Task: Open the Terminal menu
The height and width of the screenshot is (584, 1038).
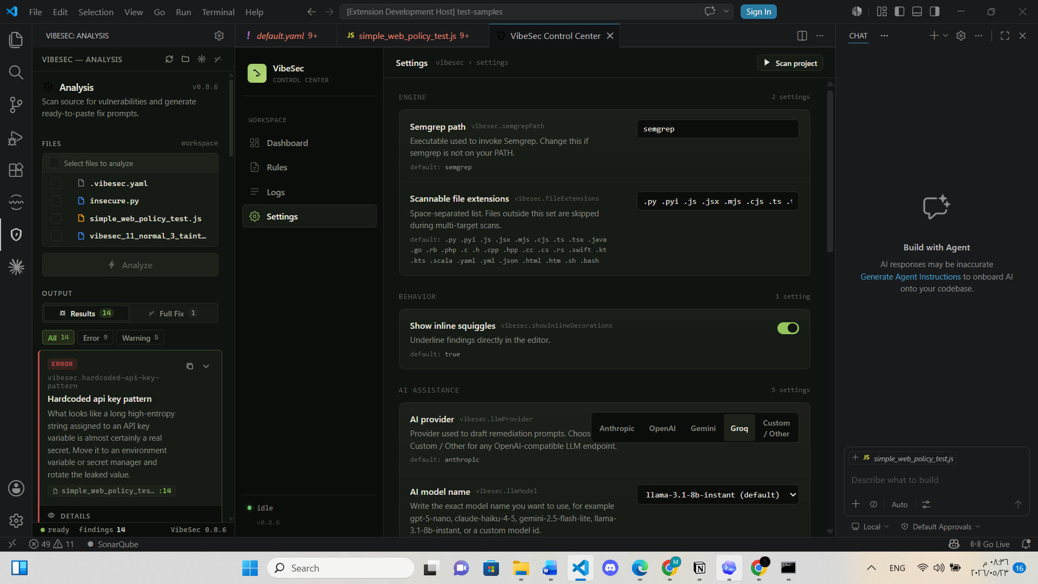Action: (218, 12)
